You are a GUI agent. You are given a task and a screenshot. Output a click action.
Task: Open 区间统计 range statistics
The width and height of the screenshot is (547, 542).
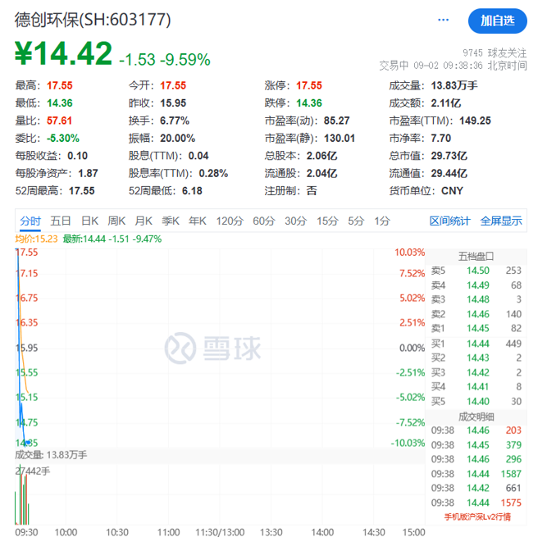(450, 221)
